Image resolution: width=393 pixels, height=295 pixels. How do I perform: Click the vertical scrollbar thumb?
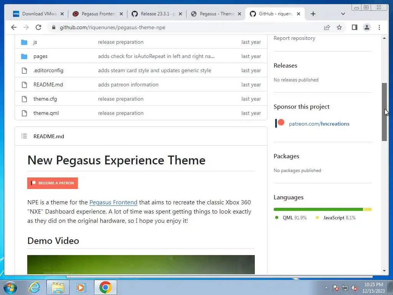point(384,112)
